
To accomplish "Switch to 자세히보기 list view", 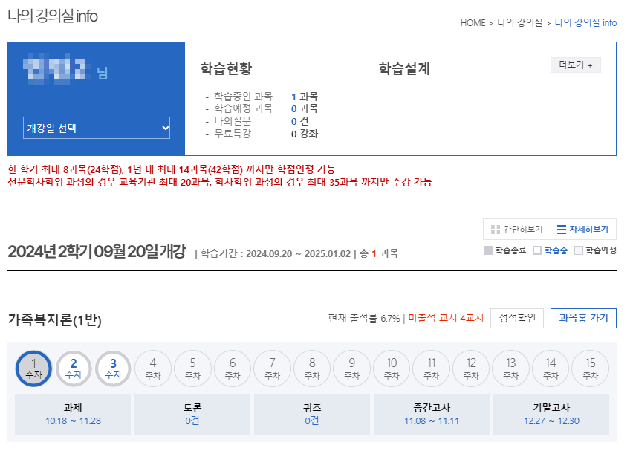I will (582, 230).
